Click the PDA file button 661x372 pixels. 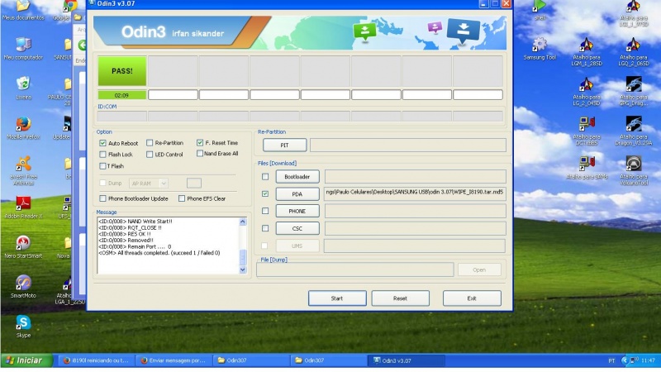(x=297, y=194)
